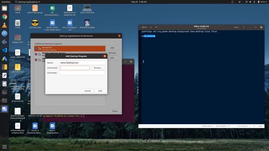Select test-2-staging.docx desktop file

tap(52, 128)
